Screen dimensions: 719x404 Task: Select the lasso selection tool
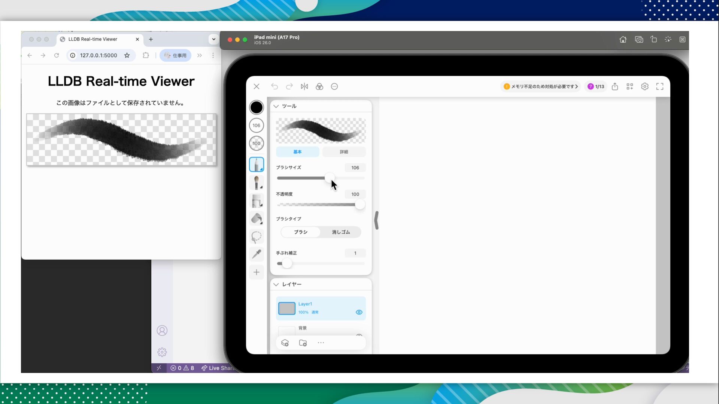pos(257,236)
